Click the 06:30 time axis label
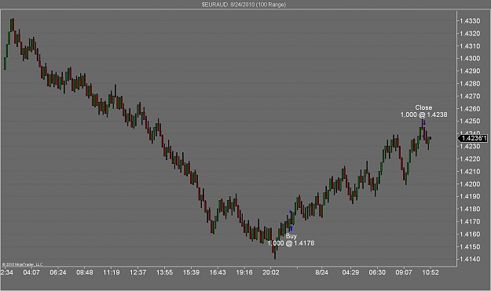491x291 pixels. coord(377,272)
